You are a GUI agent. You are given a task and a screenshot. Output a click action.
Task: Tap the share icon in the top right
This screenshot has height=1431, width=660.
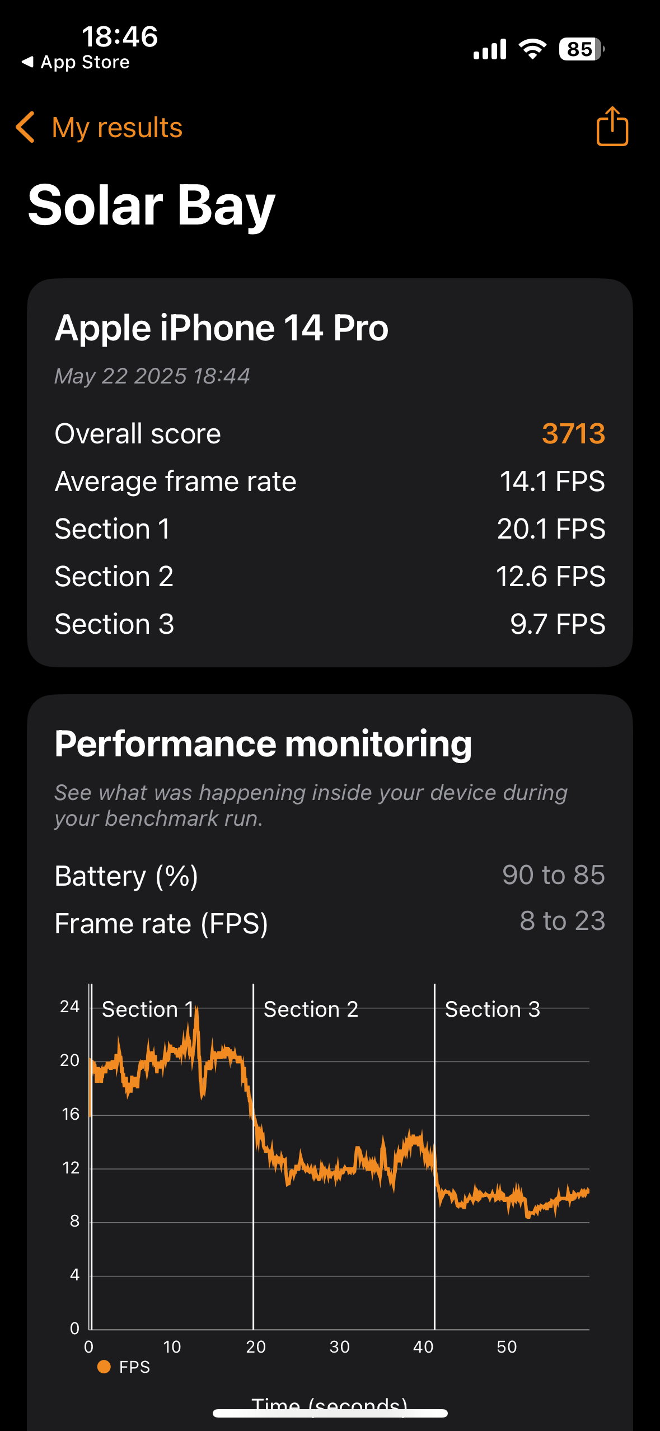pos(612,127)
